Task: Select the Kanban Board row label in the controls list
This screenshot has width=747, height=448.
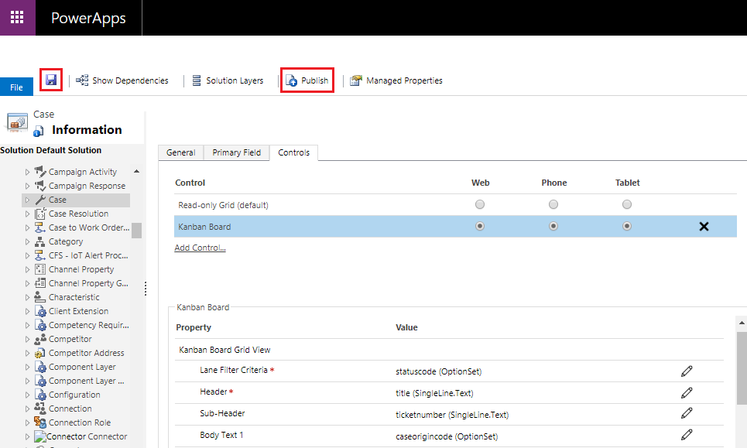Action: tap(204, 227)
